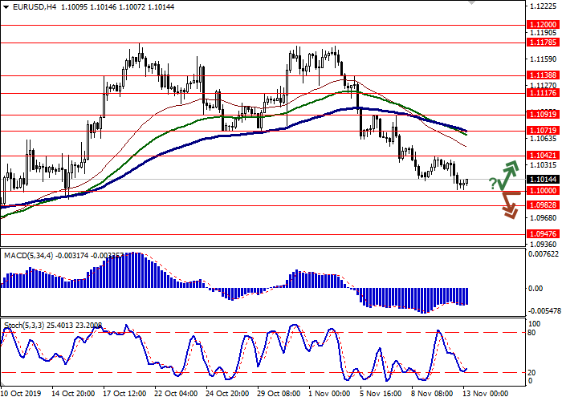Click the current price 1.10144 label
Image resolution: width=562 pixels, height=401 pixels.
[541, 179]
